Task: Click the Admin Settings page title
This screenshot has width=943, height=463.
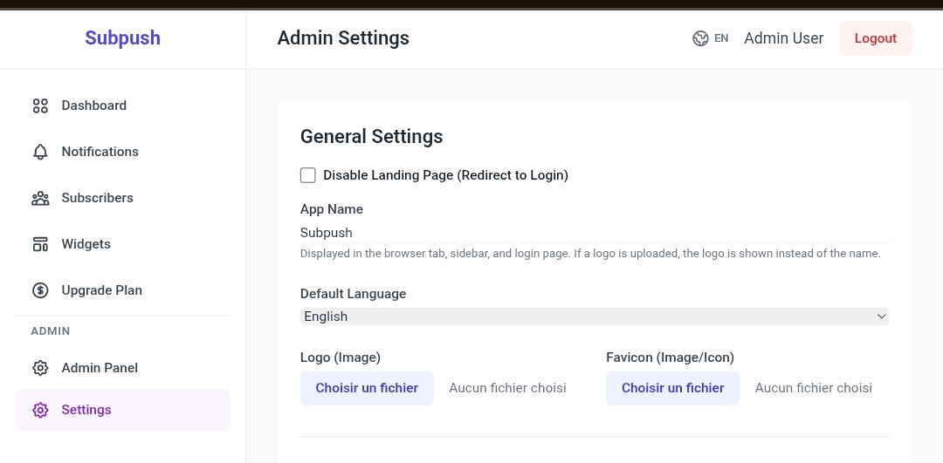Action: click(x=343, y=37)
